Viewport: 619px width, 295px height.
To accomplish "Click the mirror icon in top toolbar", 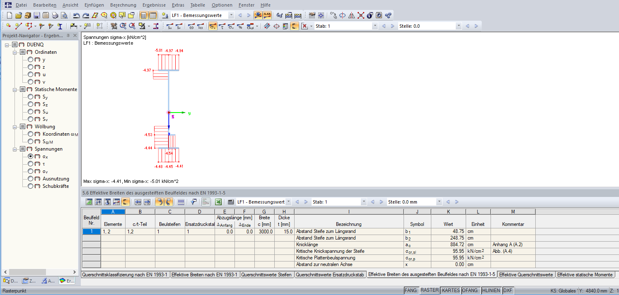I will (x=351, y=15).
